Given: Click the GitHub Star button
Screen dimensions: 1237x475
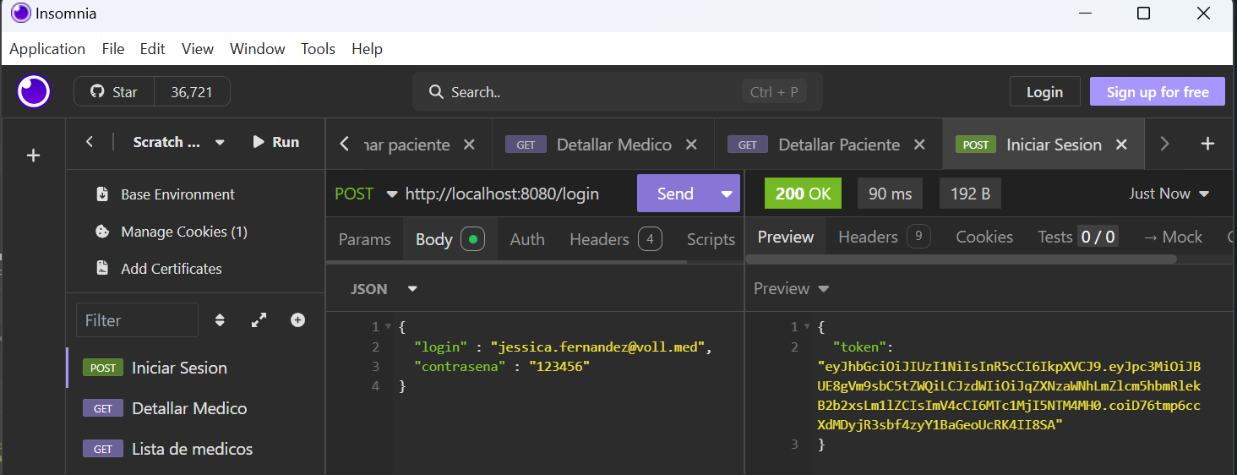Looking at the screenshot, I should coord(114,92).
